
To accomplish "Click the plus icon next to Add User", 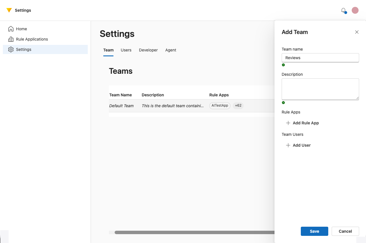I will (288, 145).
